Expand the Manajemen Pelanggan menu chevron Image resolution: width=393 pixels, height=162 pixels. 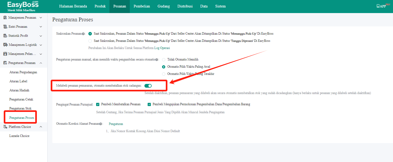click(41, 54)
